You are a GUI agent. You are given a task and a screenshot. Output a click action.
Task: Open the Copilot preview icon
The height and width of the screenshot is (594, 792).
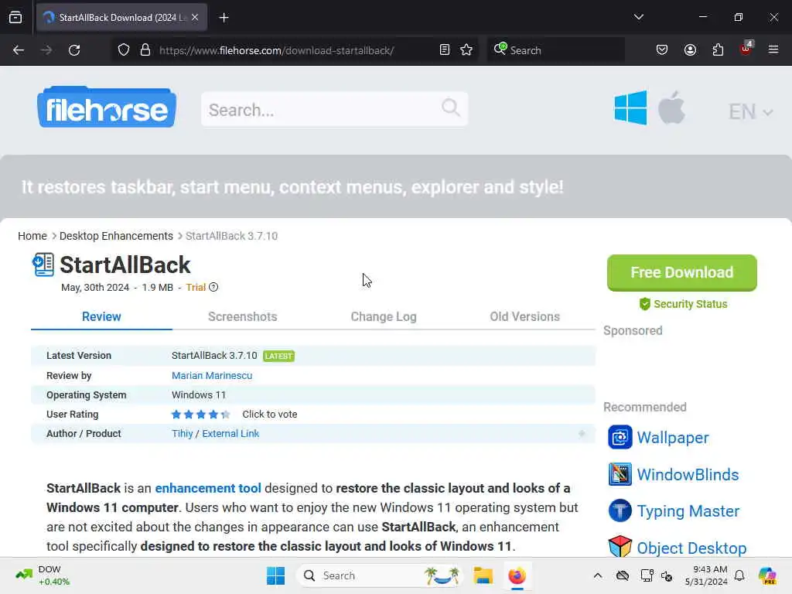pos(767,575)
